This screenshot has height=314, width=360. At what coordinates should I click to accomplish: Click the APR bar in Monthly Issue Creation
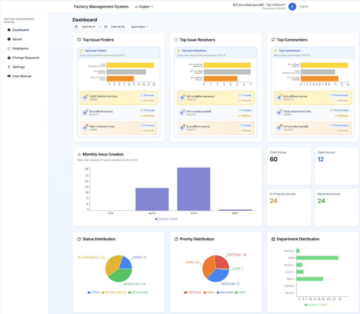tap(194, 189)
